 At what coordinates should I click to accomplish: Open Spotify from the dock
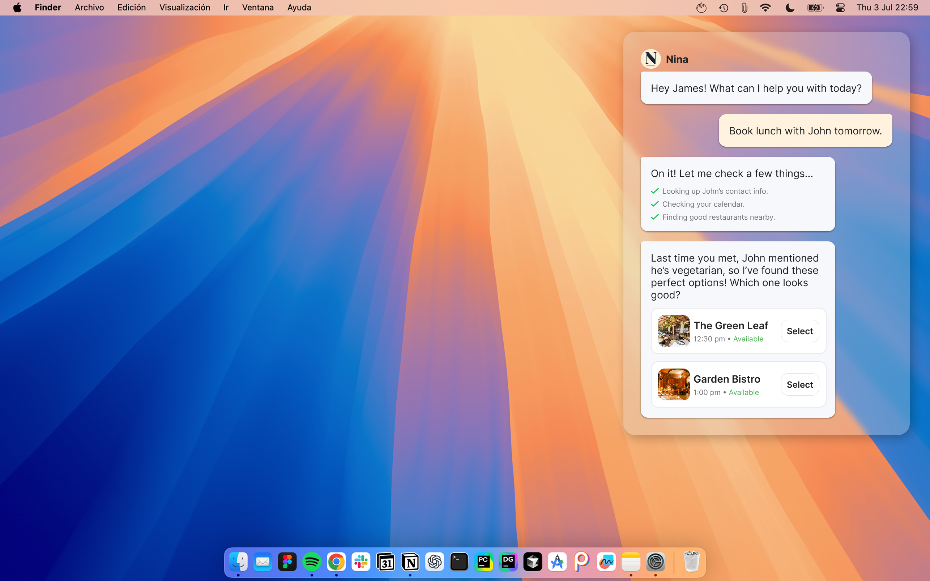(x=311, y=562)
